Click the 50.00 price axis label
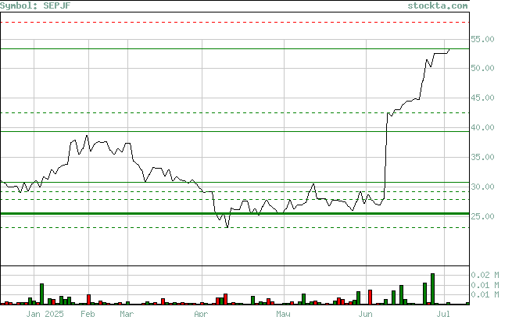Viewport: 512px width, 317px height. click(482, 68)
